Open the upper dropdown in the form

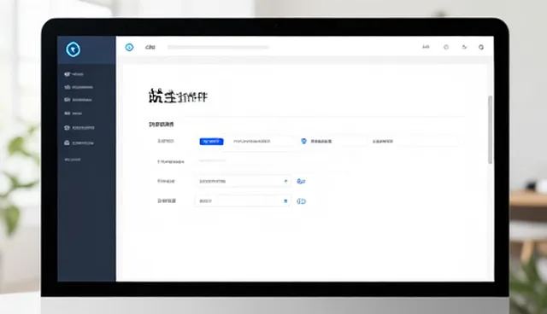point(243,181)
